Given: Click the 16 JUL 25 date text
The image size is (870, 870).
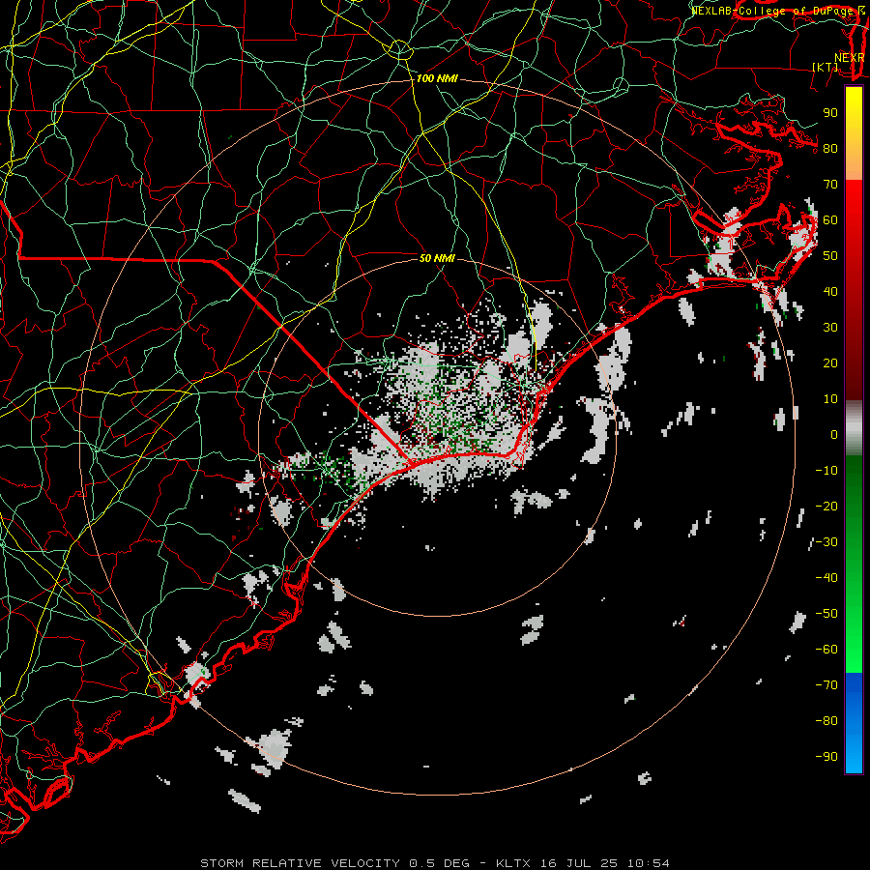Looking at the screenshot, I should pos(580,863).
